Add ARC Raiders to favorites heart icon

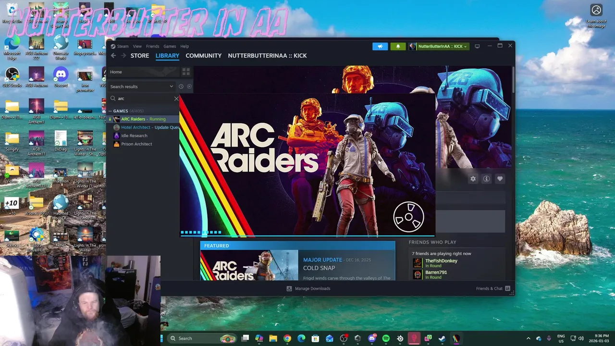pos(500,179)
